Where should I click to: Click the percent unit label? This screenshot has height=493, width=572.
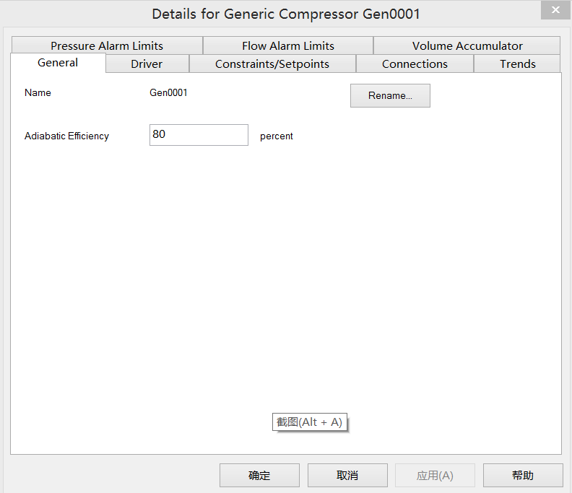[x=277, y=136]
